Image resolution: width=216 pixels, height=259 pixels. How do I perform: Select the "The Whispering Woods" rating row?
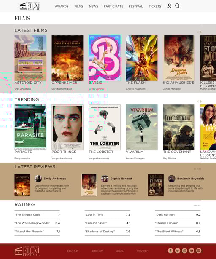pyautogui.click(x=37, y=223)
